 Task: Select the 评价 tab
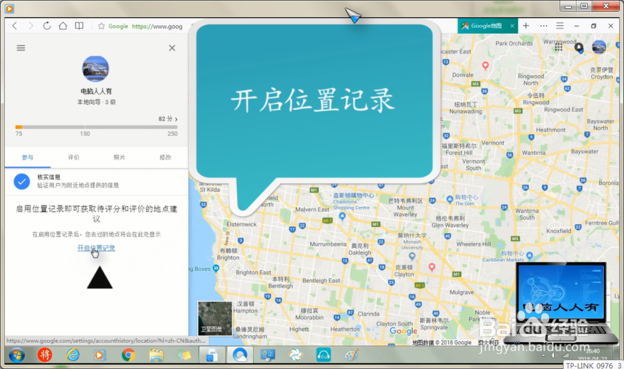click(x=74, y=158)
